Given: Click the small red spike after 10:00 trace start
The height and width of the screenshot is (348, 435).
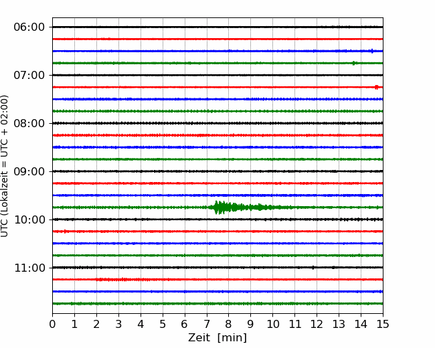Looking at the screenshot, I should pyautogui.click(x=65, y=232).
